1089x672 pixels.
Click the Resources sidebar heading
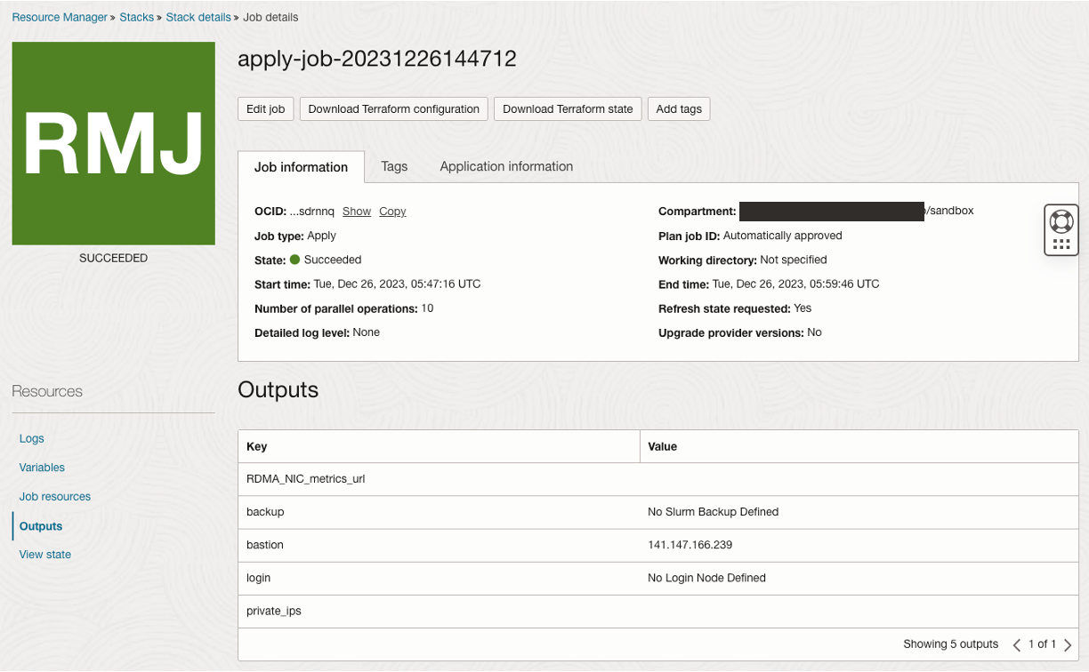tap(47, 392)
